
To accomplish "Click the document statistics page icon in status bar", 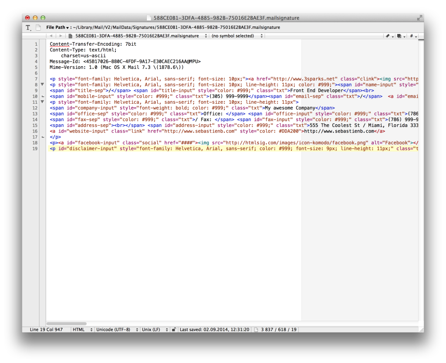I will tap(257, 330).
